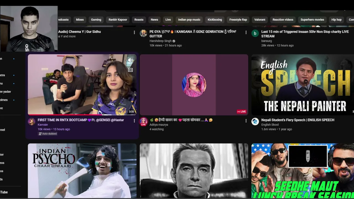The width and height of the screenshot is (354, 199).
Task: Open the Seedhe Maut Lunch Break thumbnail
Action: [x=303, y=171]
